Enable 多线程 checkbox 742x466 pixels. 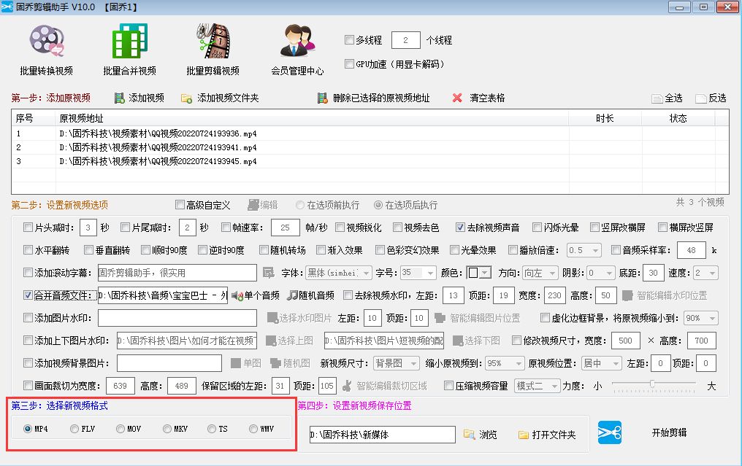pos(349,39)
